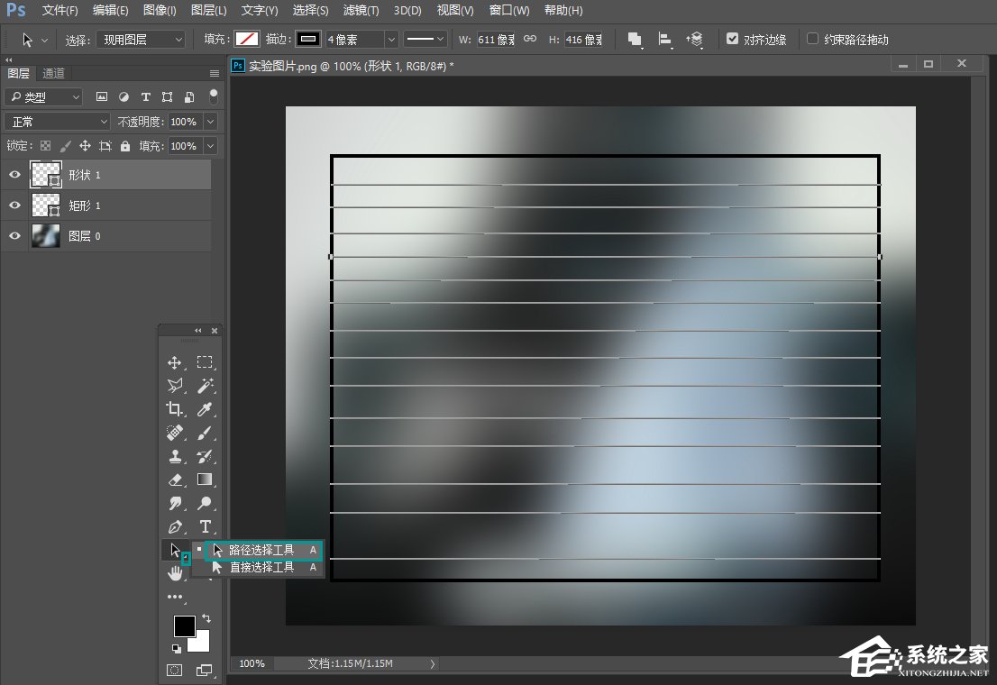Select the Eraser tool
The height and width of the screenshot is (685, 997).
[x=175, y=479]
